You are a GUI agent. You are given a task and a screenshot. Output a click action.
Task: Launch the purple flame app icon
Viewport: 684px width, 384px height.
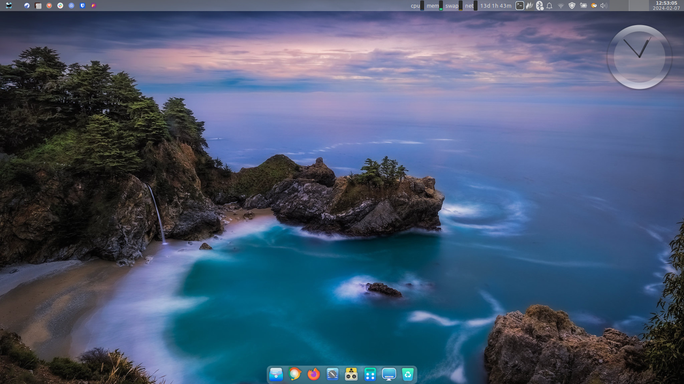coord(94,5)
